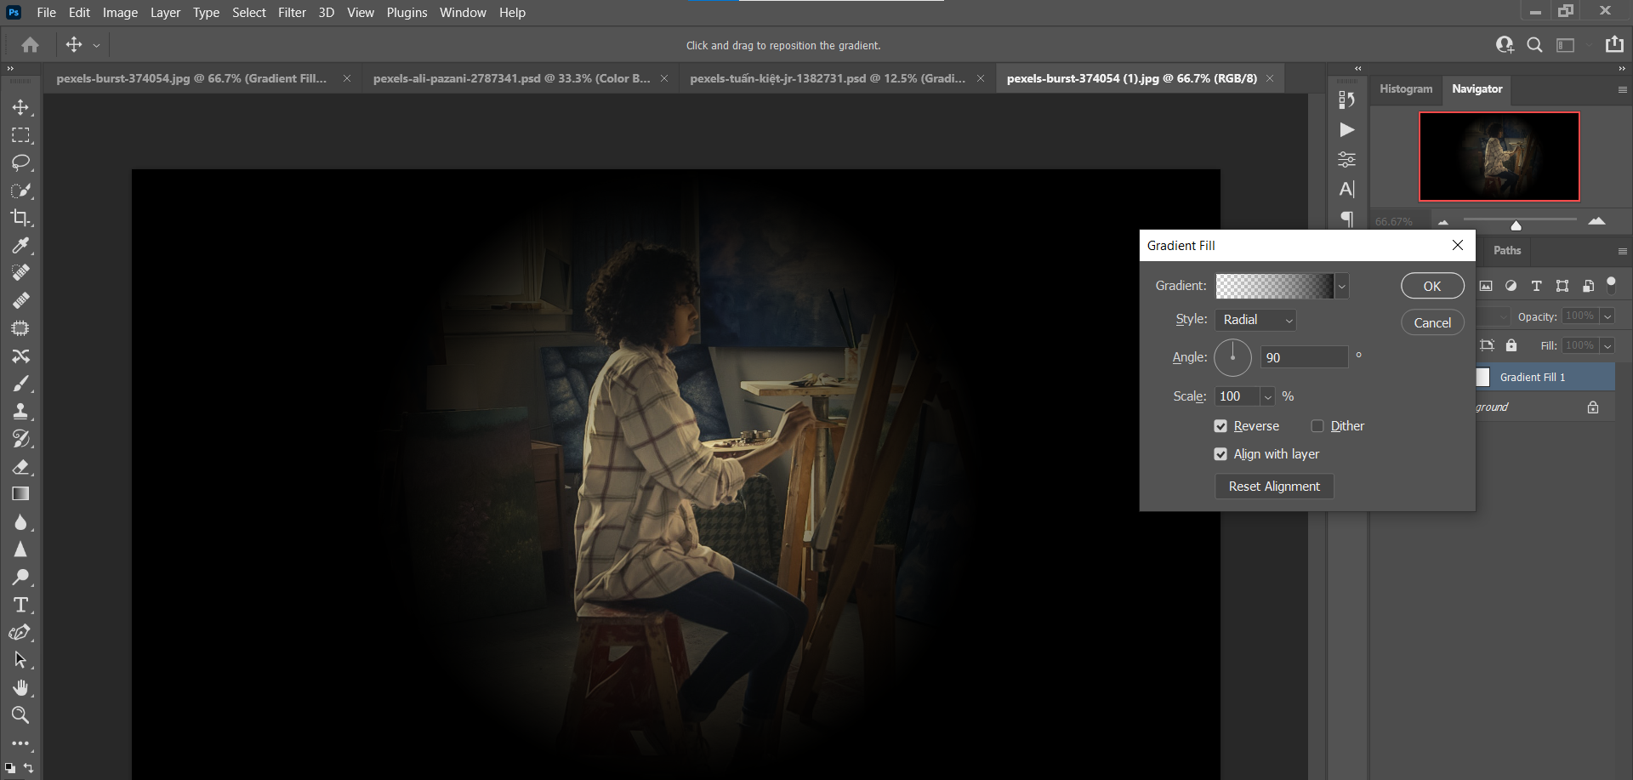Select the Eyedropper tool

[21, 245]
